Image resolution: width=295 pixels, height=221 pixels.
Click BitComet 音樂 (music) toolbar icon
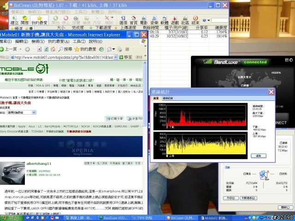coord(154,20)
